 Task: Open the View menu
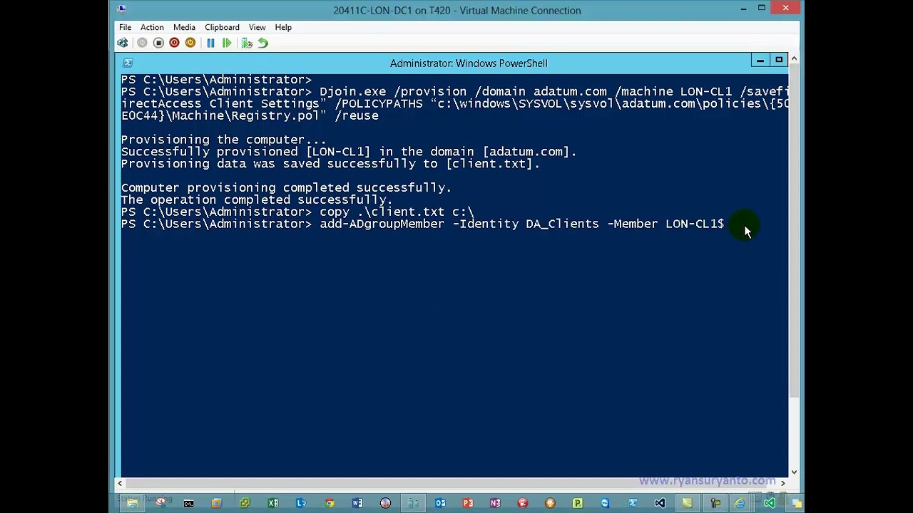pos(257,27)
